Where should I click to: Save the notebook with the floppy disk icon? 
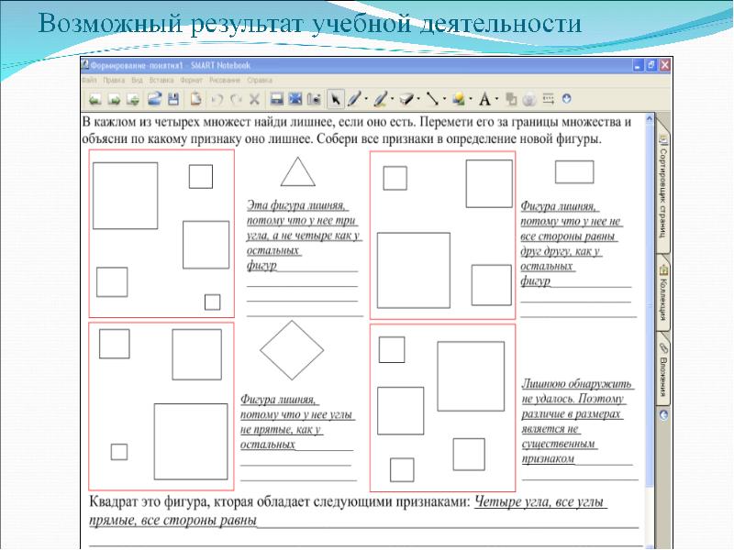(x=174, y=98)
